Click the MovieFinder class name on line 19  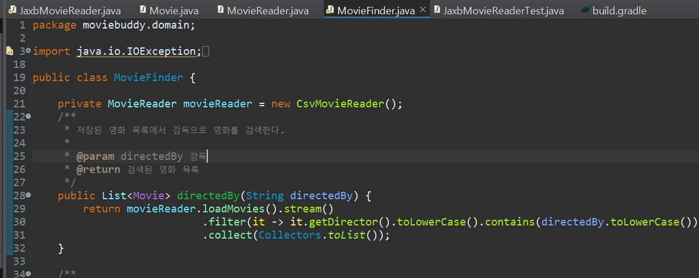[148, 78]
